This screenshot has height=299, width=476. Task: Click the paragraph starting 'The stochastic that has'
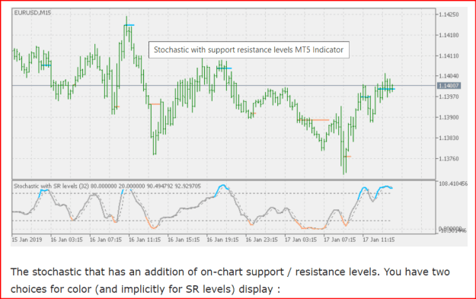[230, 281]
